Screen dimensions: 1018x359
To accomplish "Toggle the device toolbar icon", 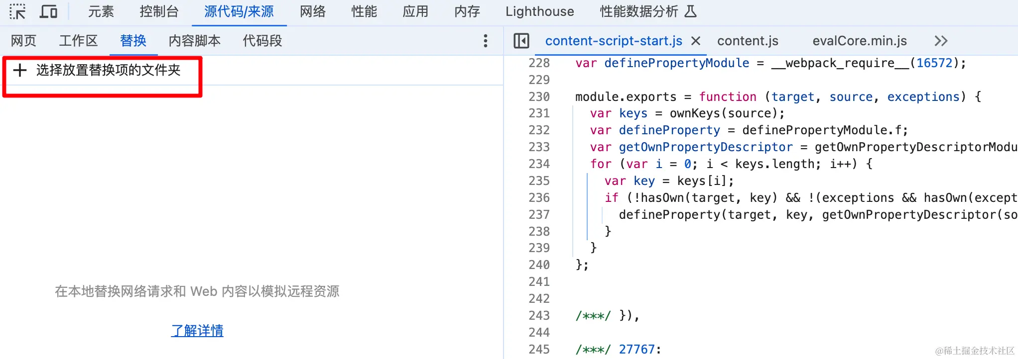I will click(x=48, y=11).
